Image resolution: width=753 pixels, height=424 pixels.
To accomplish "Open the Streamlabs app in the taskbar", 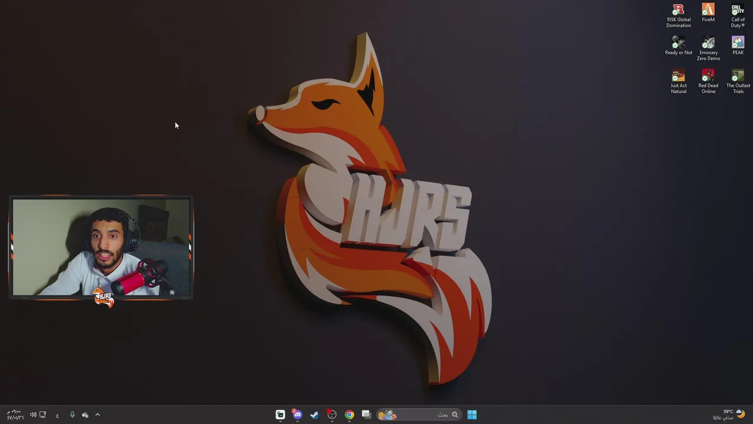I will [x=281, y=415].
